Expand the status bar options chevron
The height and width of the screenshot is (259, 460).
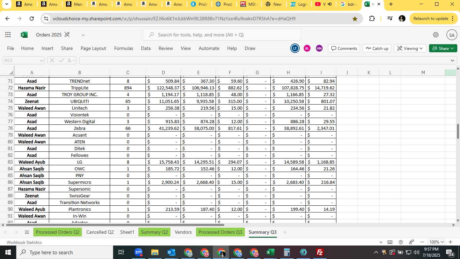point(381,242)
